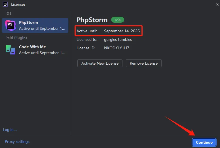Screen dimensions: 220x148
Task: Open Proxy settings link
Action: click(17, 141)
